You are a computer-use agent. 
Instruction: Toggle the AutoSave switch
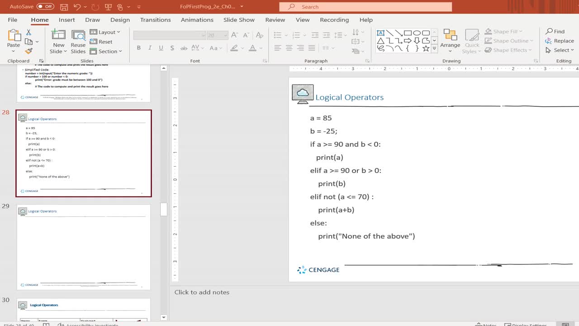tap(45, 7)
